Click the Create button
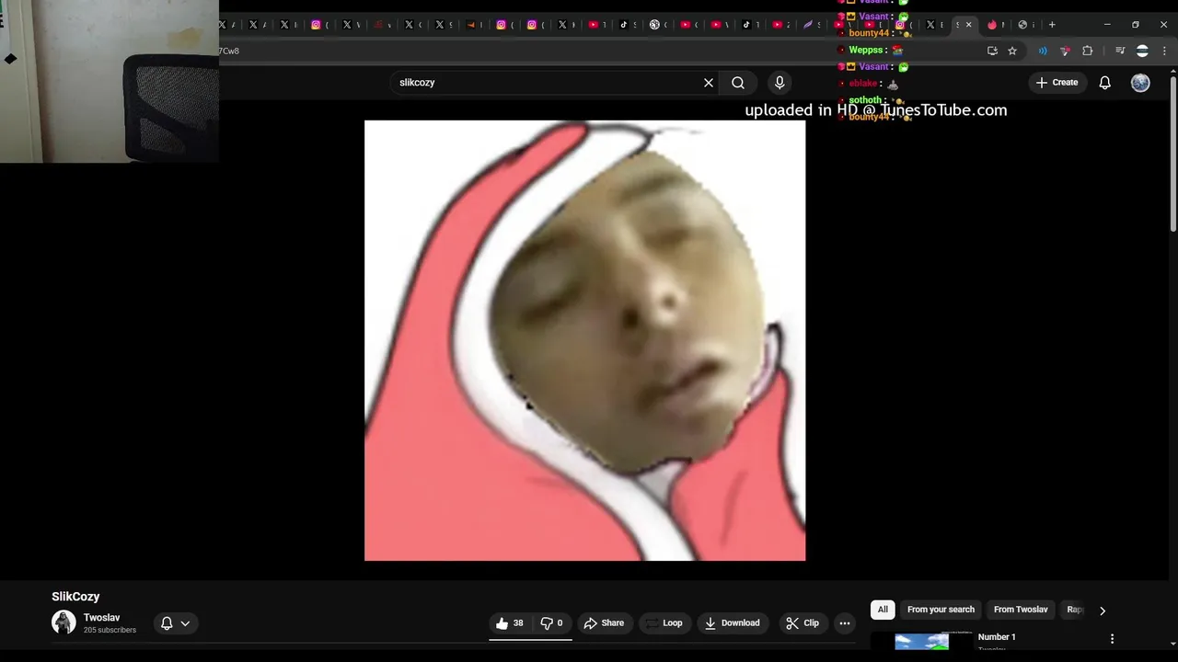This screenshot has height=662, width=1178. tap(1057, 83)
